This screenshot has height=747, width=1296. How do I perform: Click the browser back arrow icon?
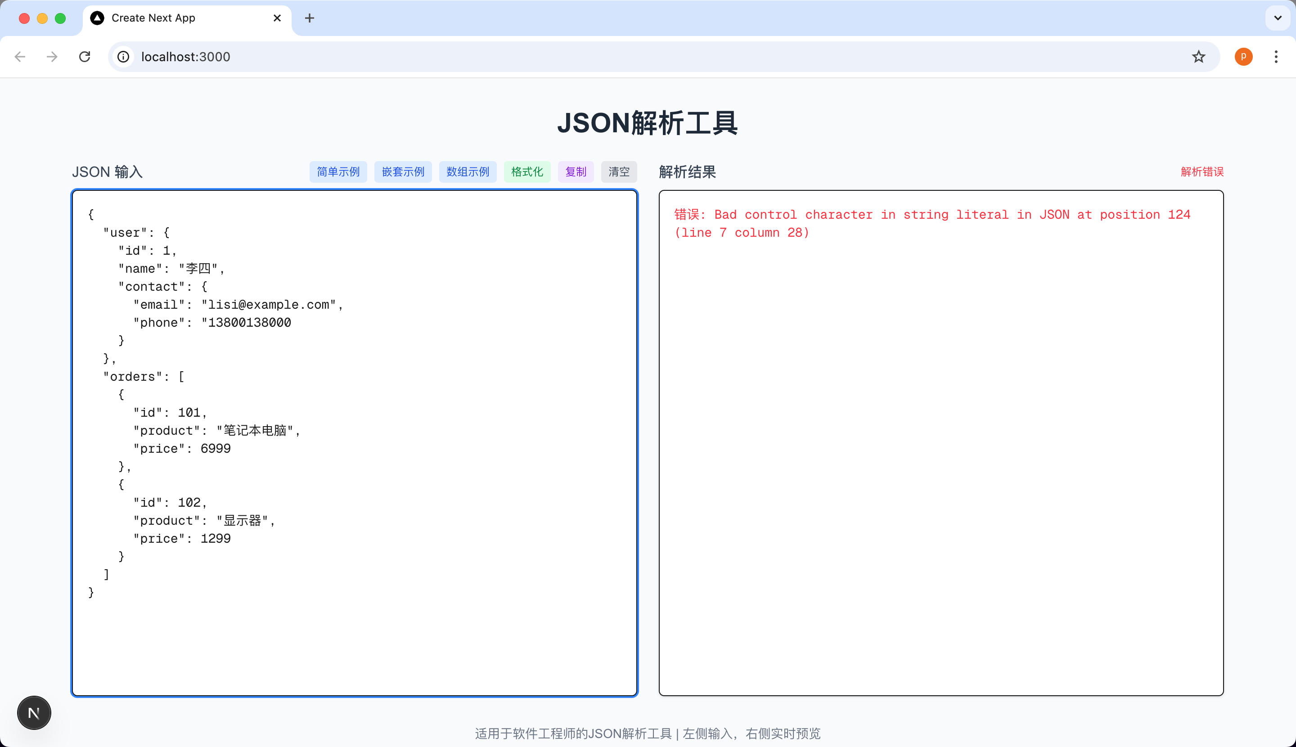20,56
